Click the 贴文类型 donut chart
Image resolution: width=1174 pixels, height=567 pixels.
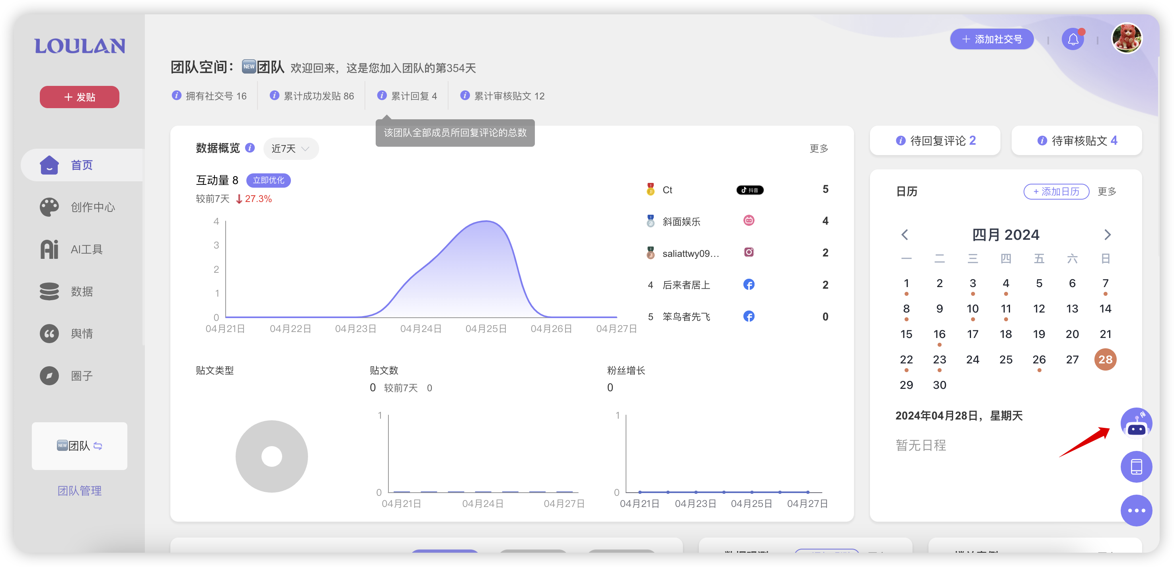272,456
